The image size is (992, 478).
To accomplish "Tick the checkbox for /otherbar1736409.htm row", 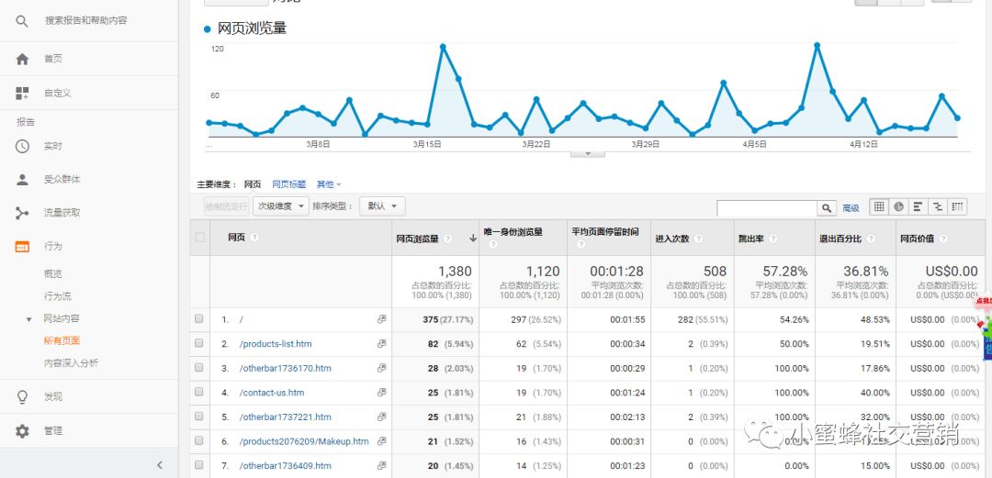I will 199,465.
